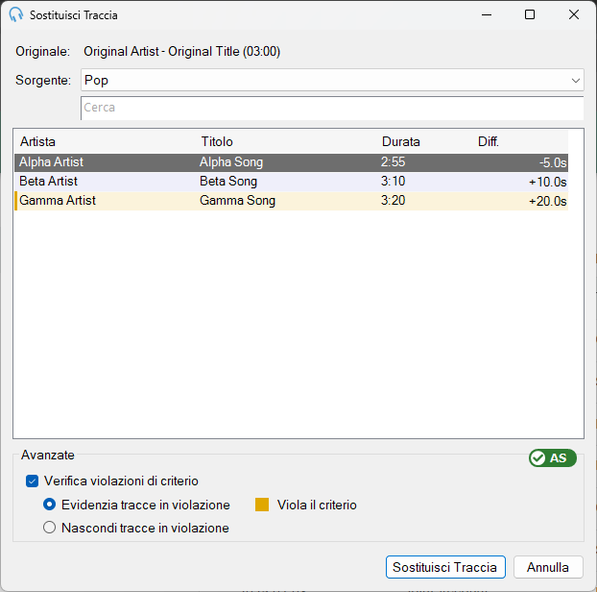597x592 pixels.
Task: Select the Gamma Artist highlighted row
Action: tap(291, 201)
